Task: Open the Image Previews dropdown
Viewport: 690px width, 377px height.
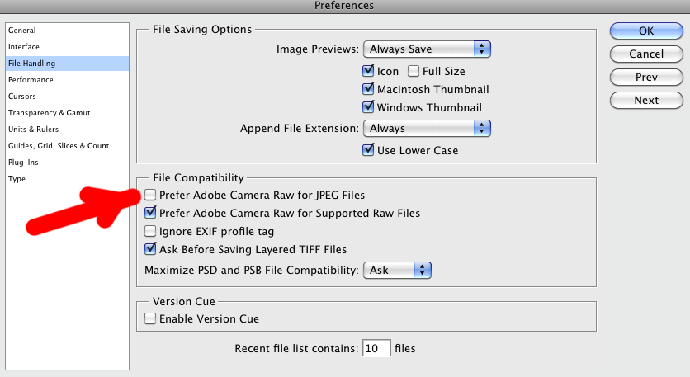Action: (427, 49)
